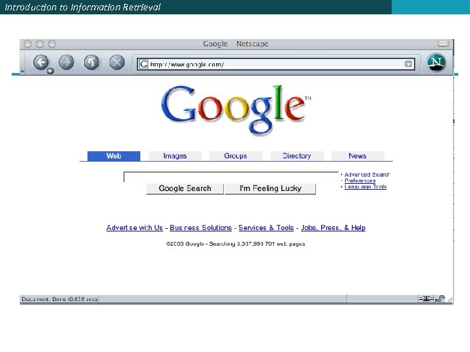Click the Netscape N logo throbber
Viewport: 470px width, 352px height.
click(x=436, y=63)
